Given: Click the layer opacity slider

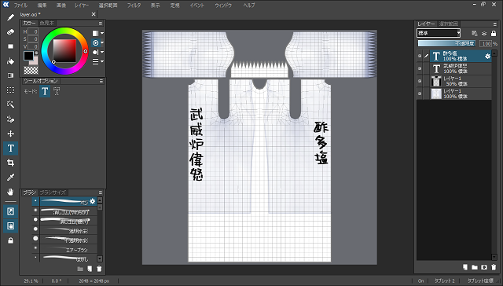Looking at the screenshot, I should 446,43.
